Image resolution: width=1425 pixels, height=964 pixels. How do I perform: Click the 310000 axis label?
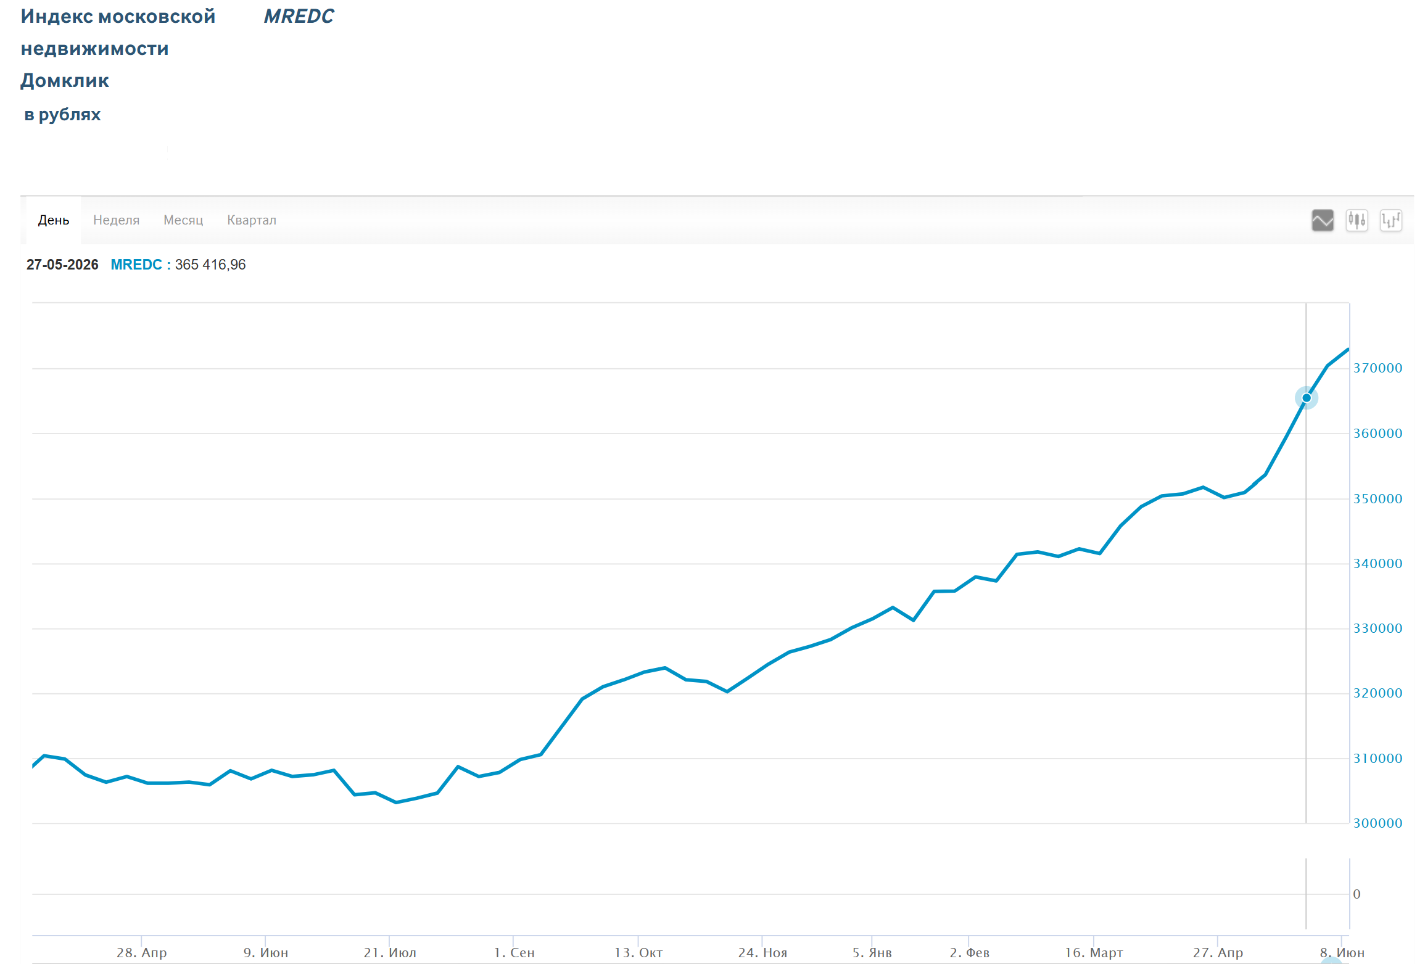coord(1377,759)
